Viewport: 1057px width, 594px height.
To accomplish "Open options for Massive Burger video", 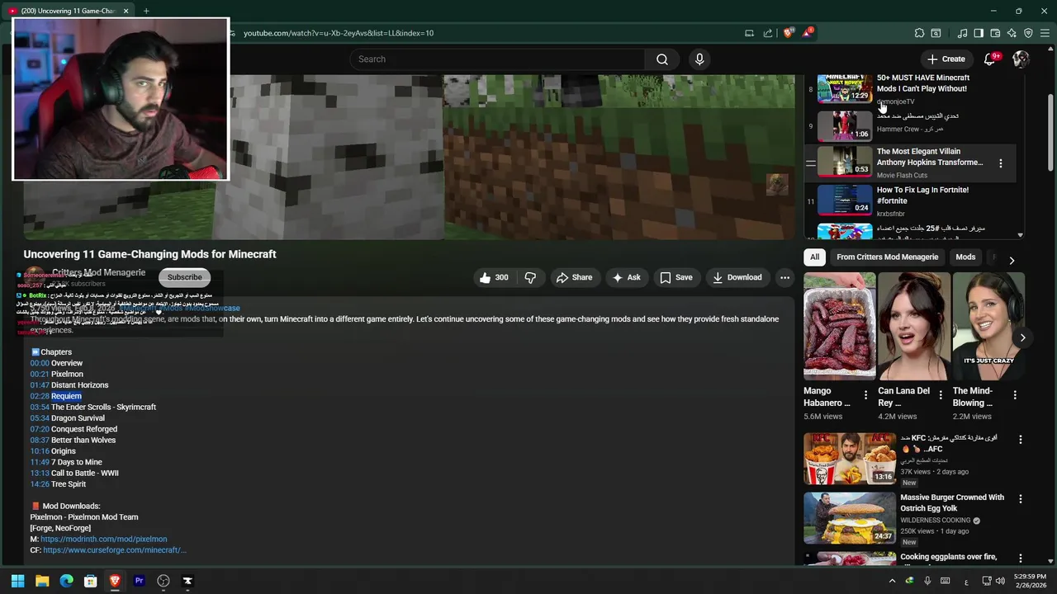I will click(1020, 499).
